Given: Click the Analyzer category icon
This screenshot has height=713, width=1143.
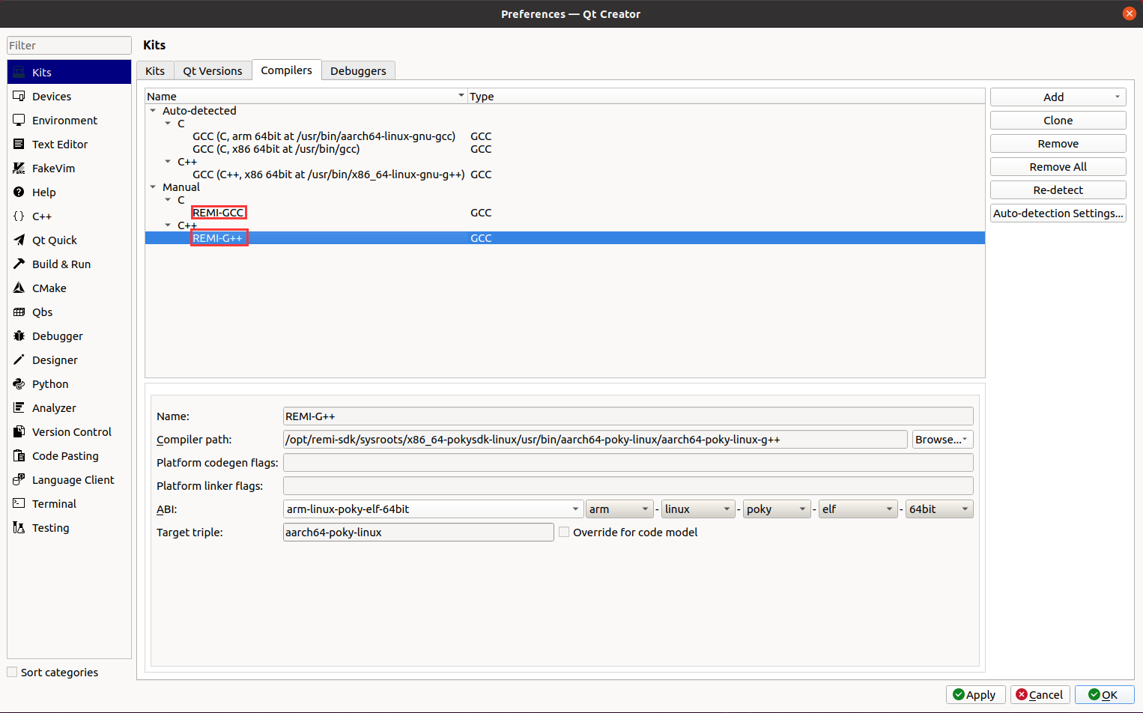Looking at the screenshot, I should pos(19,408).
